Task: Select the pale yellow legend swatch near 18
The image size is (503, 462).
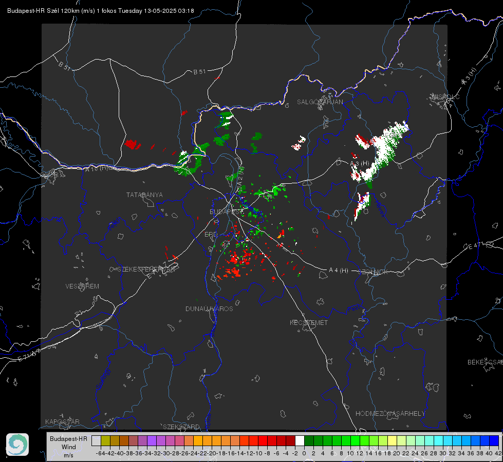Action: 393,440
